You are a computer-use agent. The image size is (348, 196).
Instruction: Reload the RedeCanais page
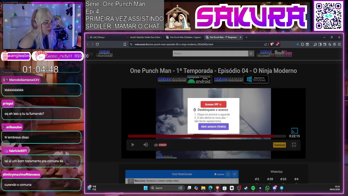(x=97, y=44)
